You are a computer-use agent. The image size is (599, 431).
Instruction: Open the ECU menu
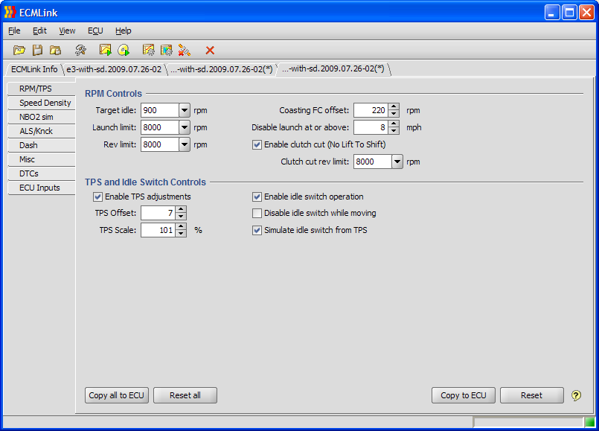pyautogui.click(x=95, y=31)
